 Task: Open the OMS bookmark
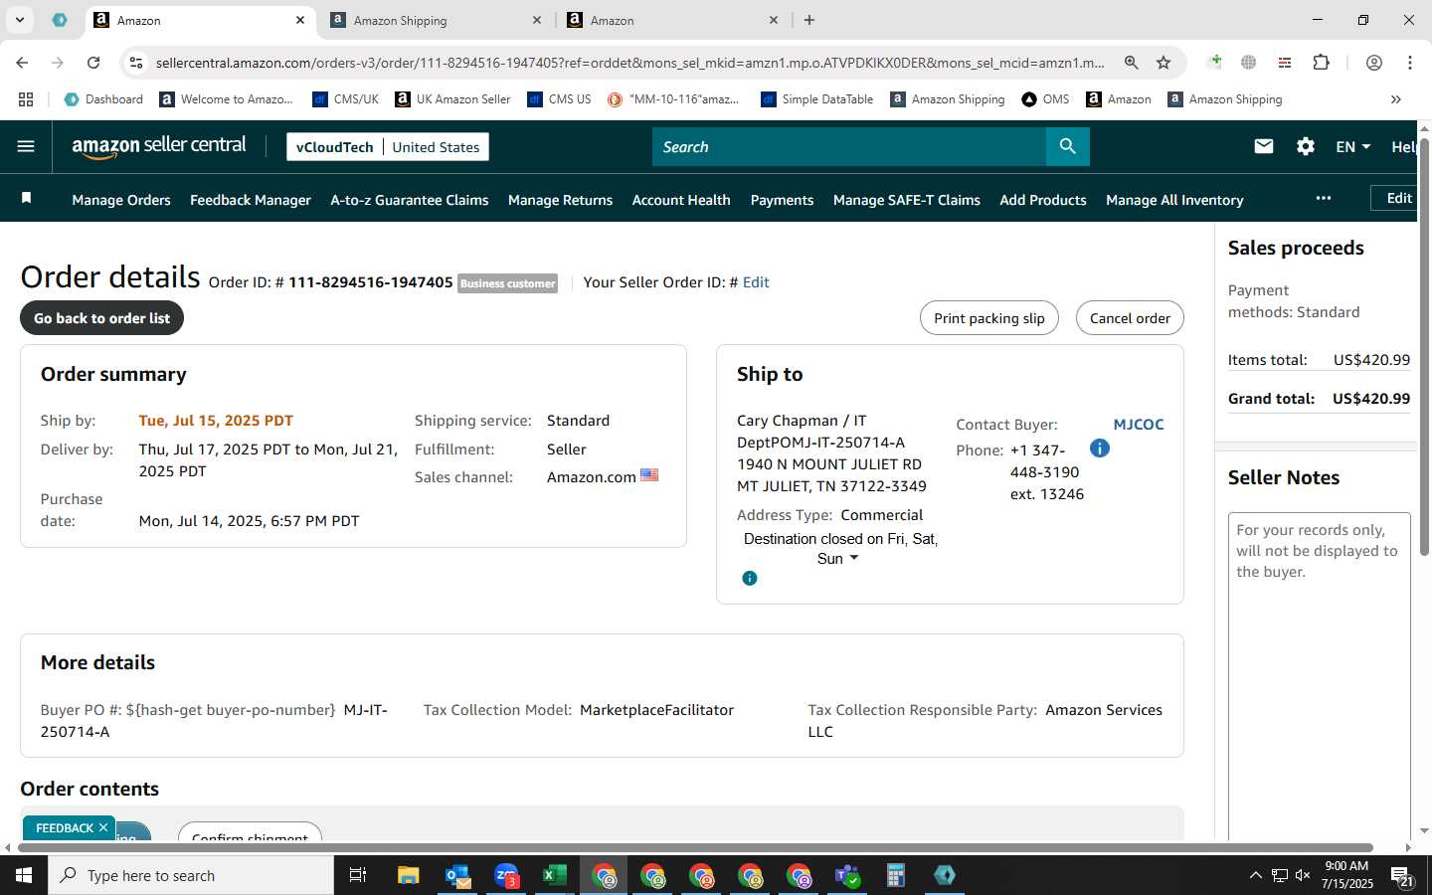point(1045,99)
